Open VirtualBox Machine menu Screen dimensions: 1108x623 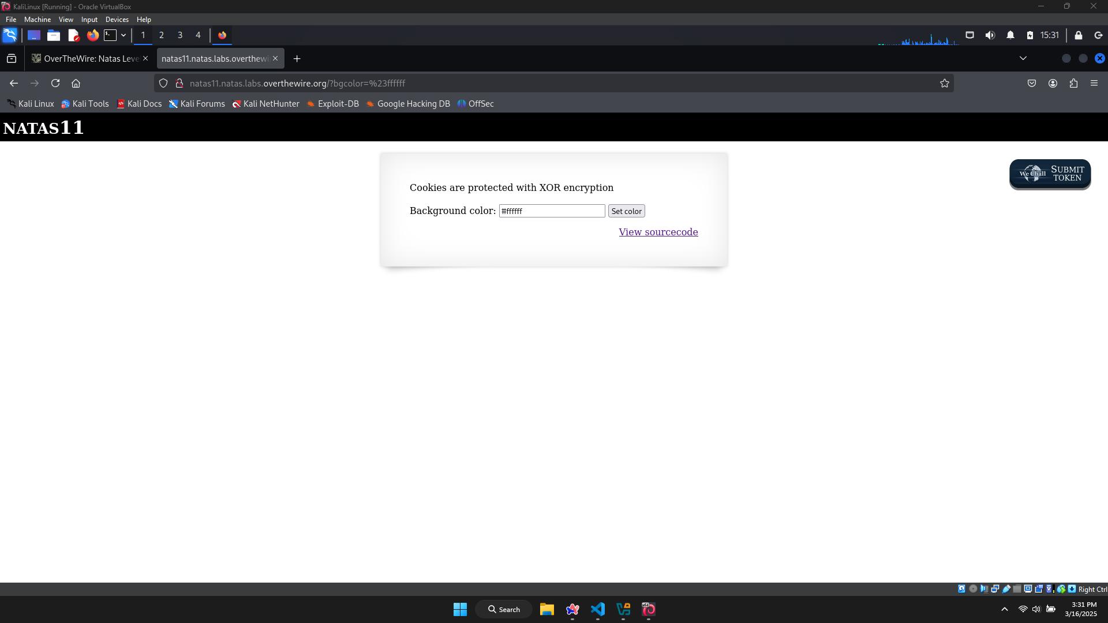[x=38, y=19]
